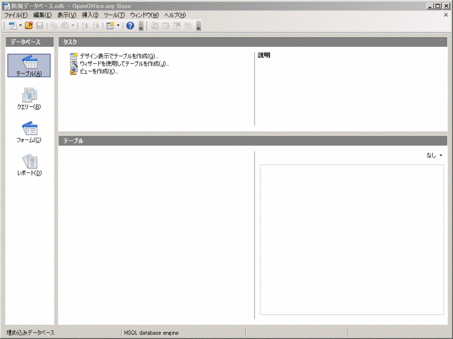Click the New document icon in toolbar
The width and height of the screenshot is (453, 339).
(x=13, y=26)
